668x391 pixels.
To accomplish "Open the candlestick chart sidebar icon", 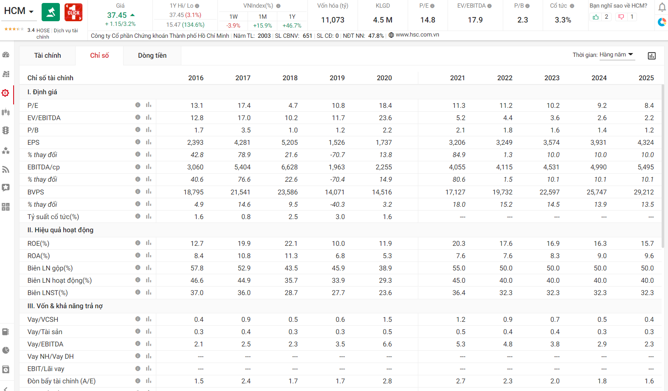I will pos(6,112).
